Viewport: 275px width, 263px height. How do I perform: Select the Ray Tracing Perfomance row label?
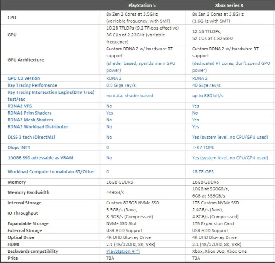(x=32, y=85)
